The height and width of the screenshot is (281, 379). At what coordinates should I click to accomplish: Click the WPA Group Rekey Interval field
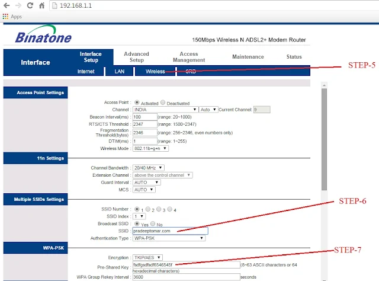187,277
